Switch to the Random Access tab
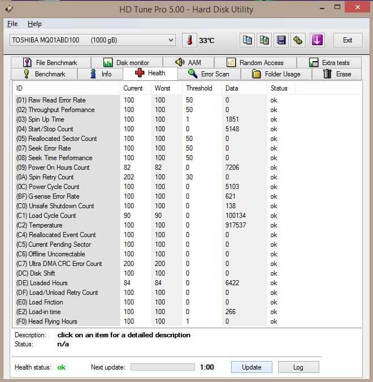 255,63
